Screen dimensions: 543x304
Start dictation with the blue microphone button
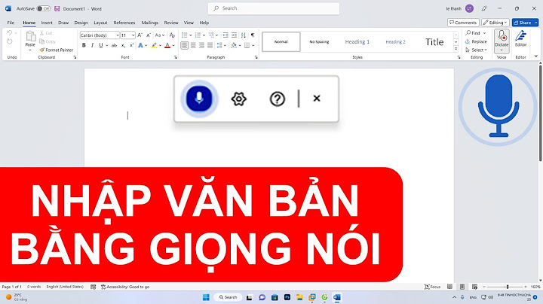(x=199, y=99)
